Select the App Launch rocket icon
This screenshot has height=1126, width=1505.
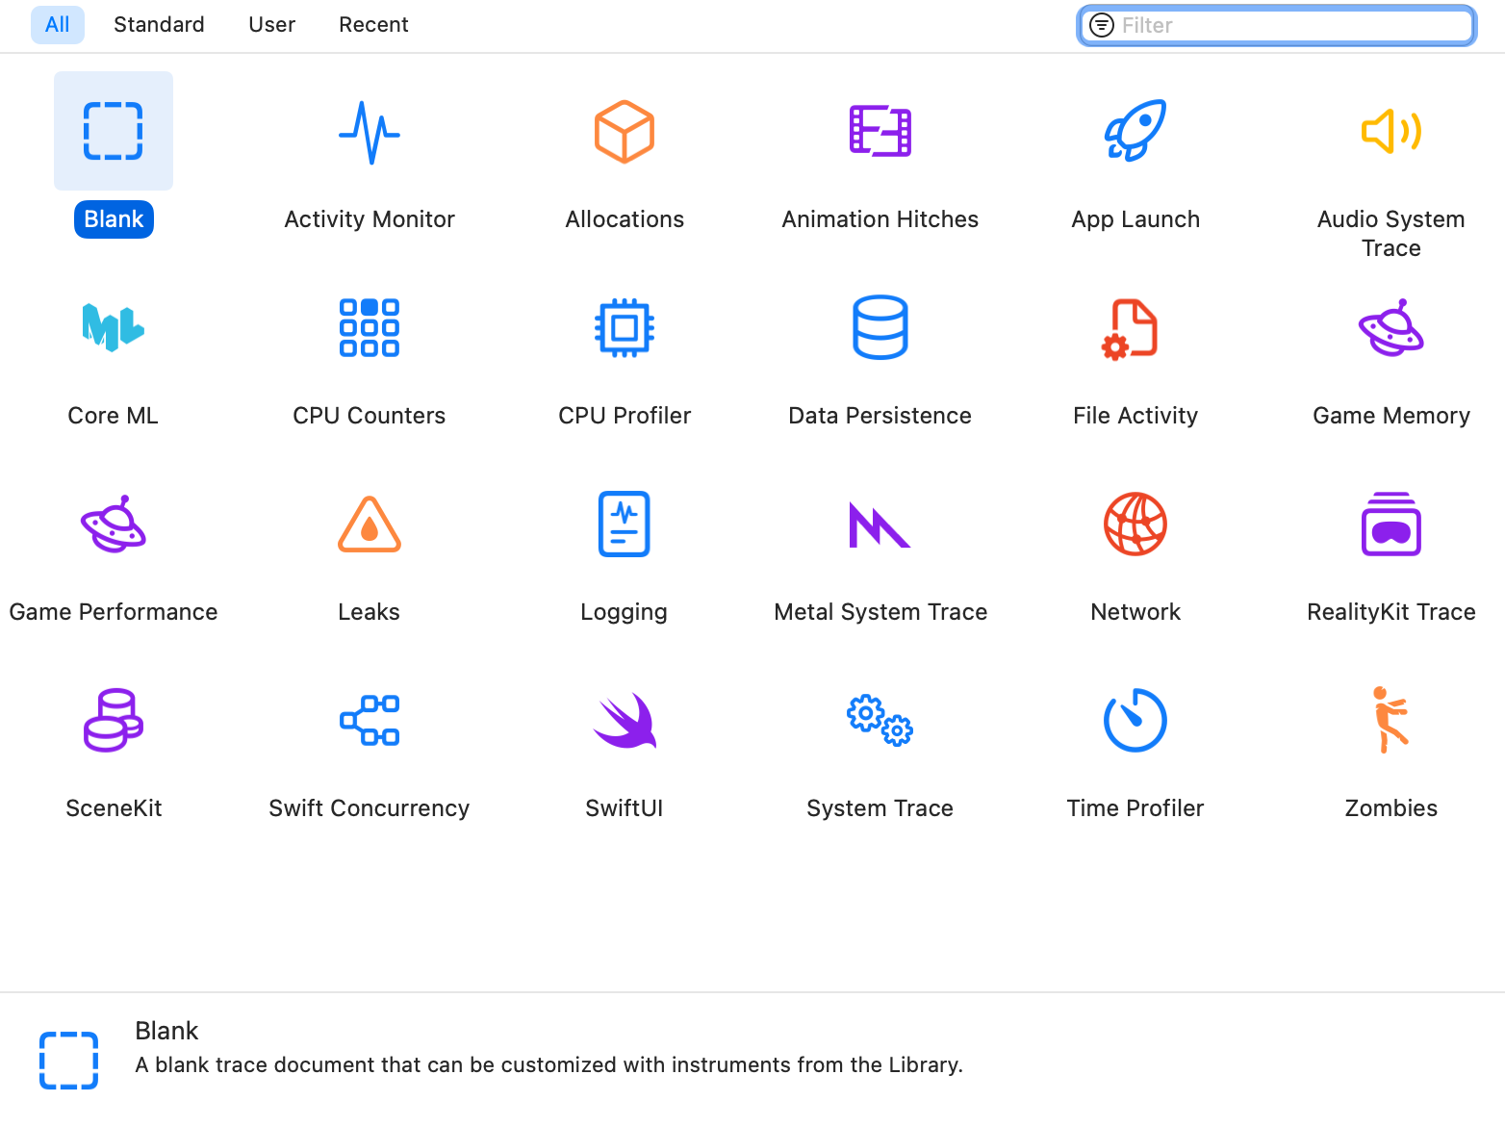(1135, 131)
